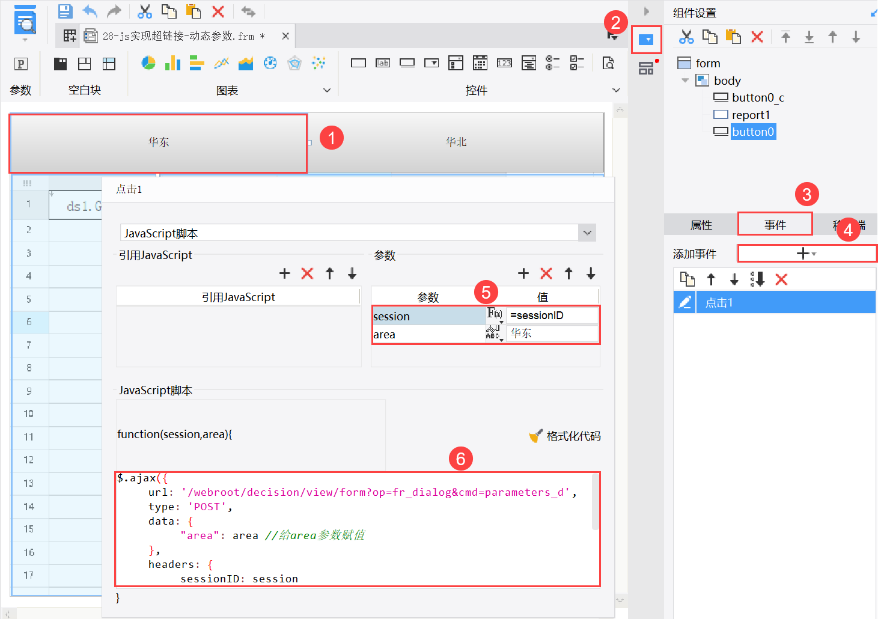The height and width of the screenshot is (619, 878).
Task: Collapse the body tree node
Action: coord(685,81)
